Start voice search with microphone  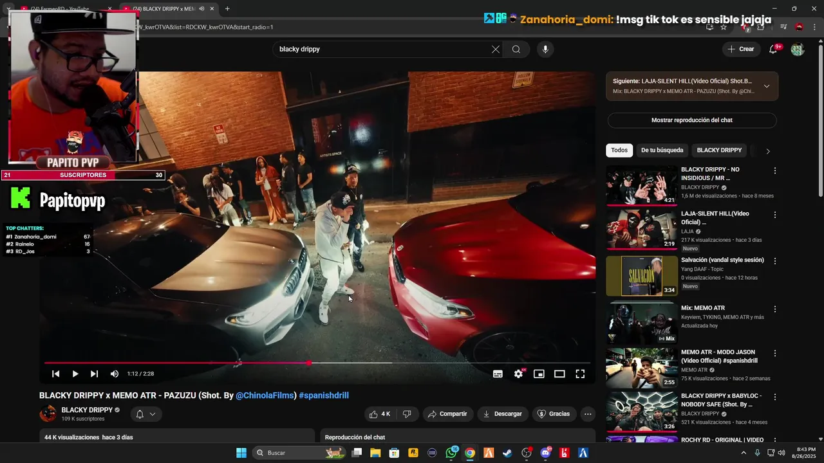coord(545,50)
